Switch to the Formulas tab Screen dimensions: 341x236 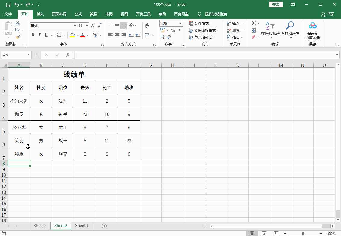[x=78, y=14]
